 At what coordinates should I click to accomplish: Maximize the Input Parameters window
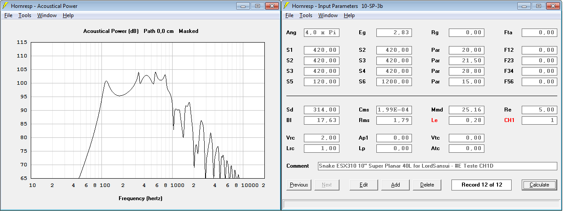[539, 6]
